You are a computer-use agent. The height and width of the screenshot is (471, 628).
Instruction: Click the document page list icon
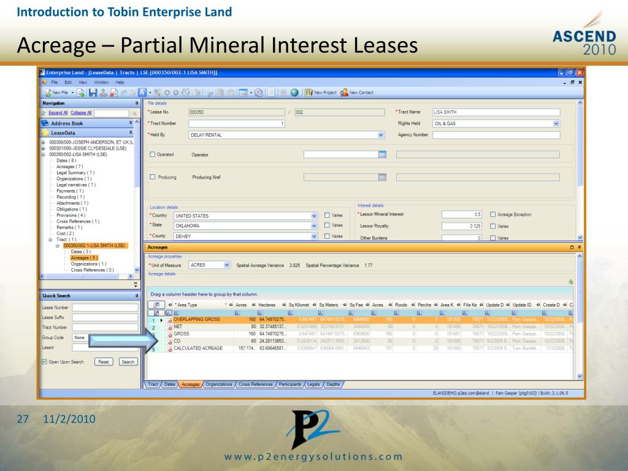(x=272, y=93)
